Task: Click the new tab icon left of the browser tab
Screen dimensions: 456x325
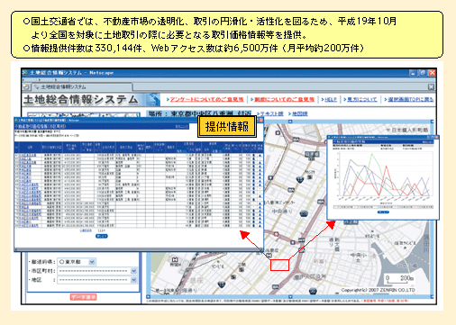Action: click(26, 86)
